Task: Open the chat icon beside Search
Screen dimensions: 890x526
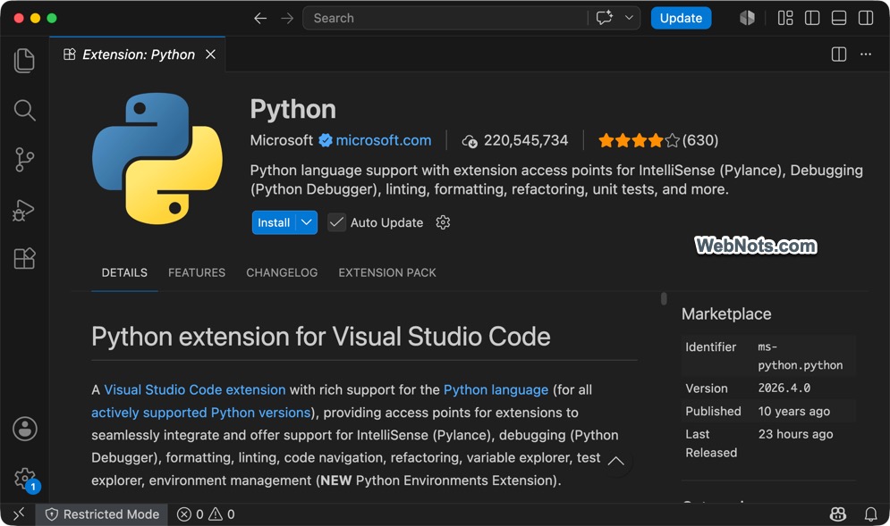Action: [605, 18]
